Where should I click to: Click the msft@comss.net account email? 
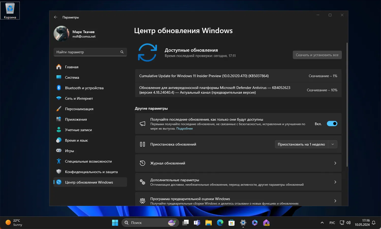84,37
